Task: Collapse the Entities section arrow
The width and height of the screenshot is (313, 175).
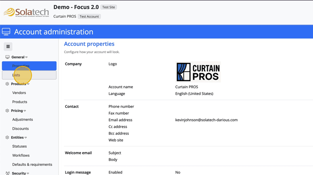Action: 26,138
